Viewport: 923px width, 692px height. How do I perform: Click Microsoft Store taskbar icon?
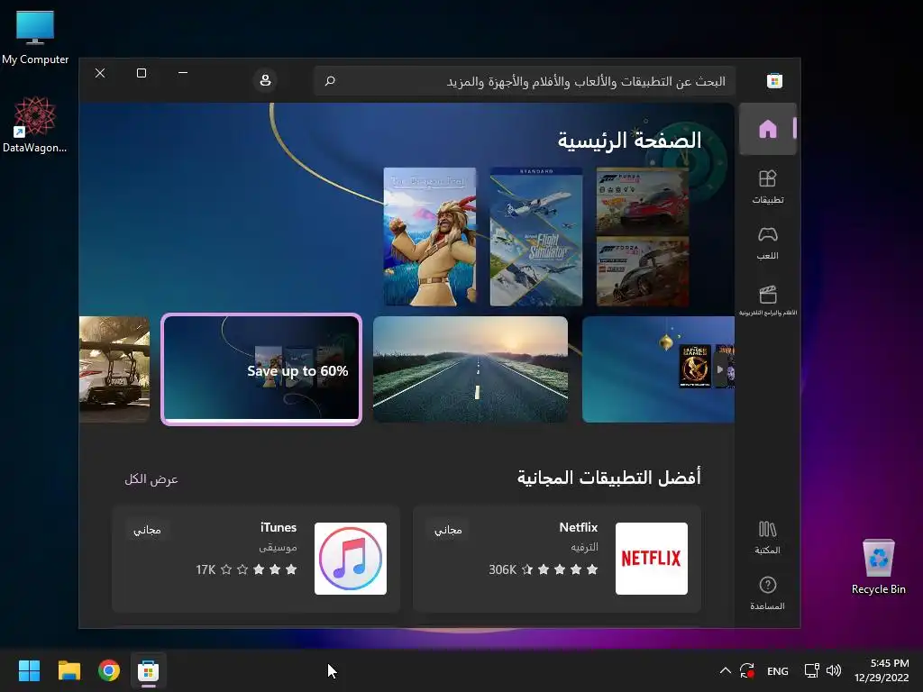tap(149, 670)
